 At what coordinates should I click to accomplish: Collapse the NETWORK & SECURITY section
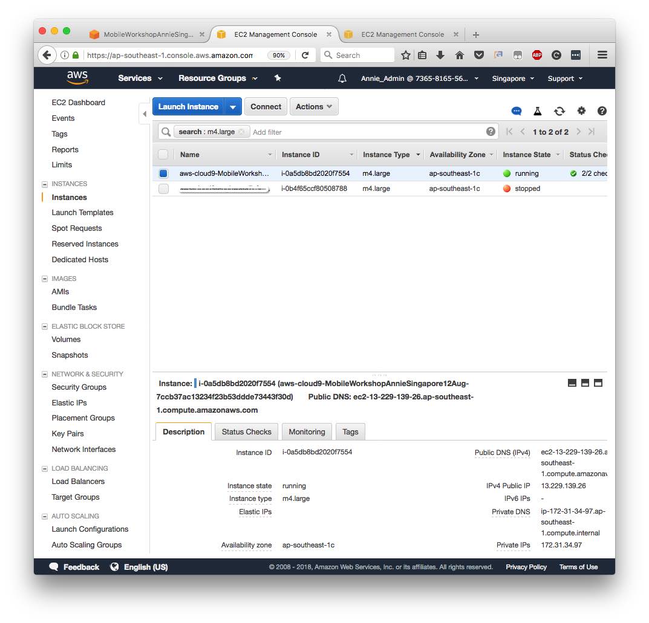pyautogui.click(x=45, y=374)
